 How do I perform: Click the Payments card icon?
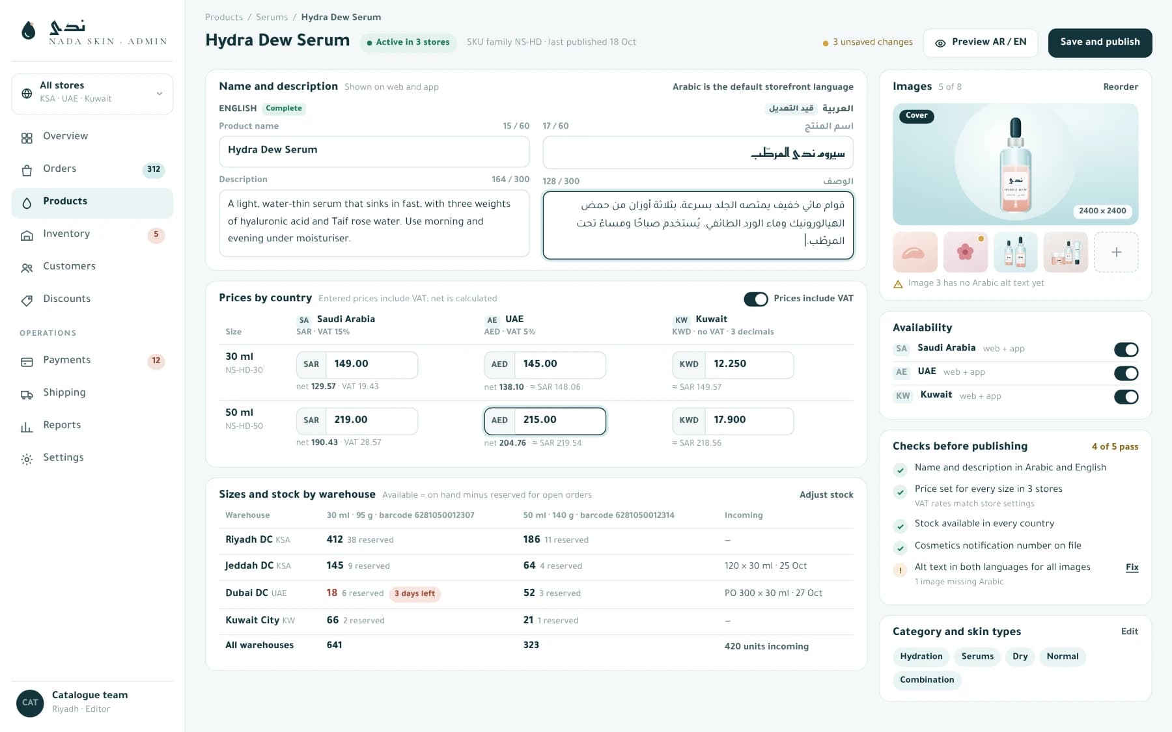(27, 362)
